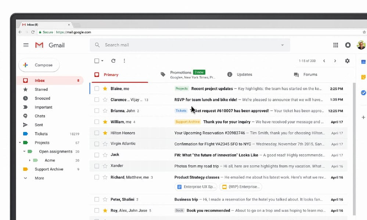This screenshot has height=220, width=367.
Task: Open the more options three-dot menu
Action: pyautogui.click(x=124, y=60)
